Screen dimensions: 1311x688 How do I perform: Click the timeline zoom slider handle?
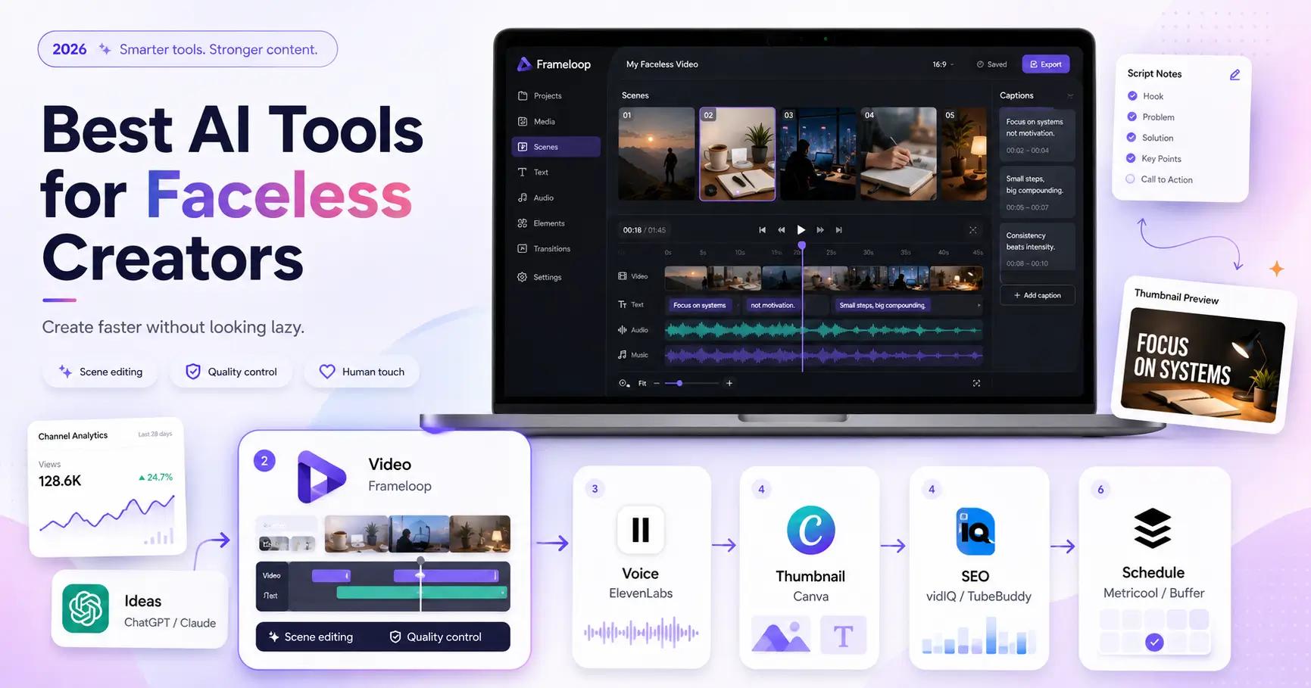679,384
